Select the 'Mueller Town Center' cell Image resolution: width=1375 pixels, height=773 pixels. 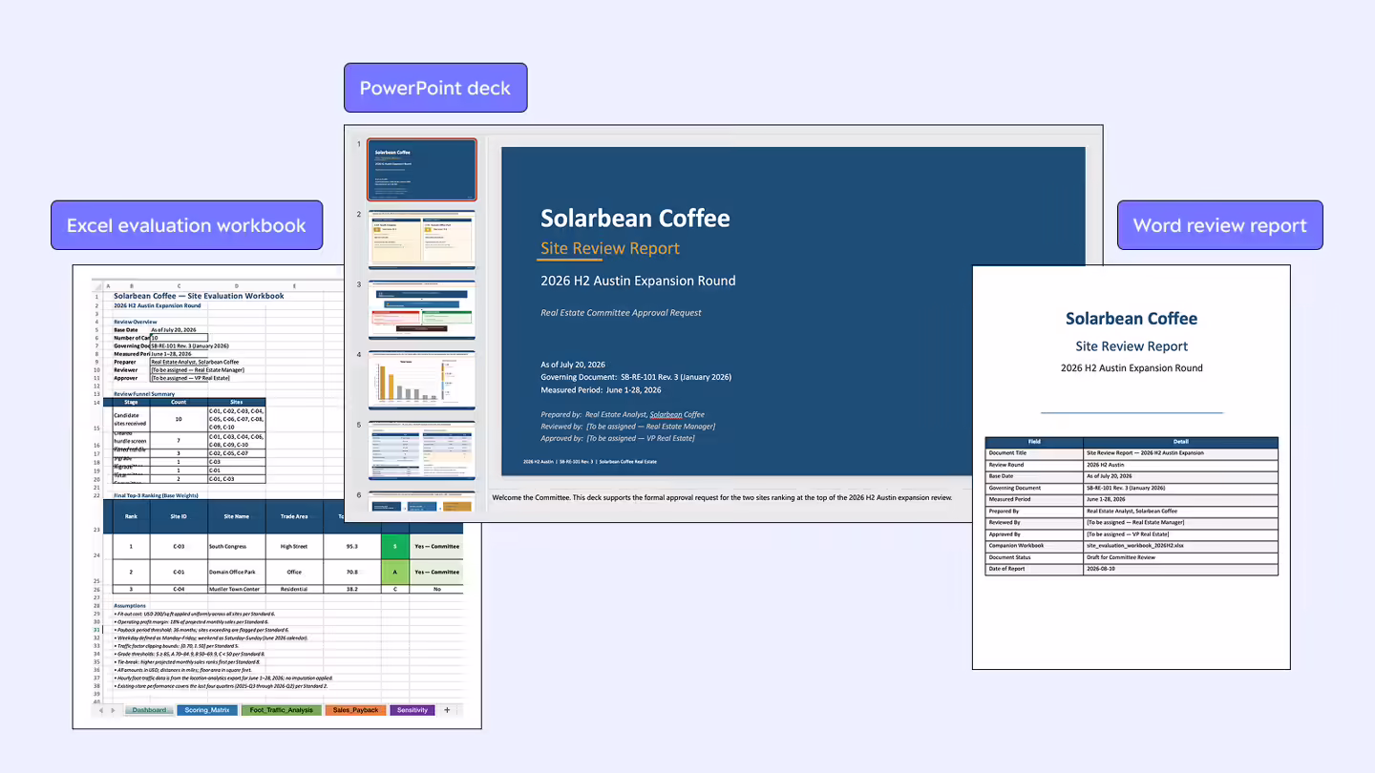[236, 590]
